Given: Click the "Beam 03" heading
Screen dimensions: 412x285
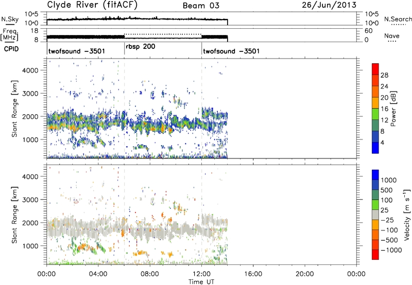Looking at the screenshot, I should tap(201, 6).
